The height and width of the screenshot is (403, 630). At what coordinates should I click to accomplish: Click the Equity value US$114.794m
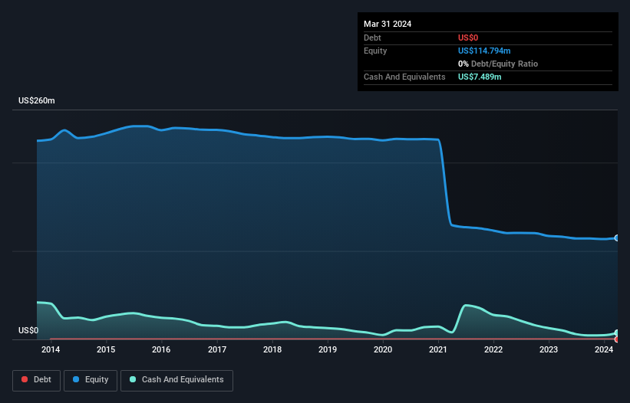click(x=484, y=51)
